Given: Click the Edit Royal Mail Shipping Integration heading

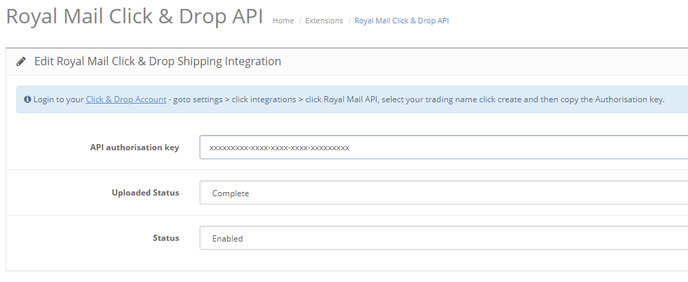Looking at the screenshot, I should pos(158,61).
